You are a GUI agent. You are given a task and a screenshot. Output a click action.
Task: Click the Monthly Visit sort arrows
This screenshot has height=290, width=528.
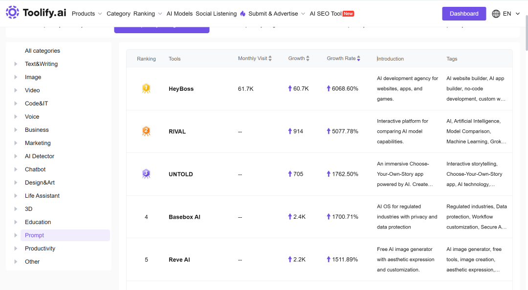pos(270,59)
